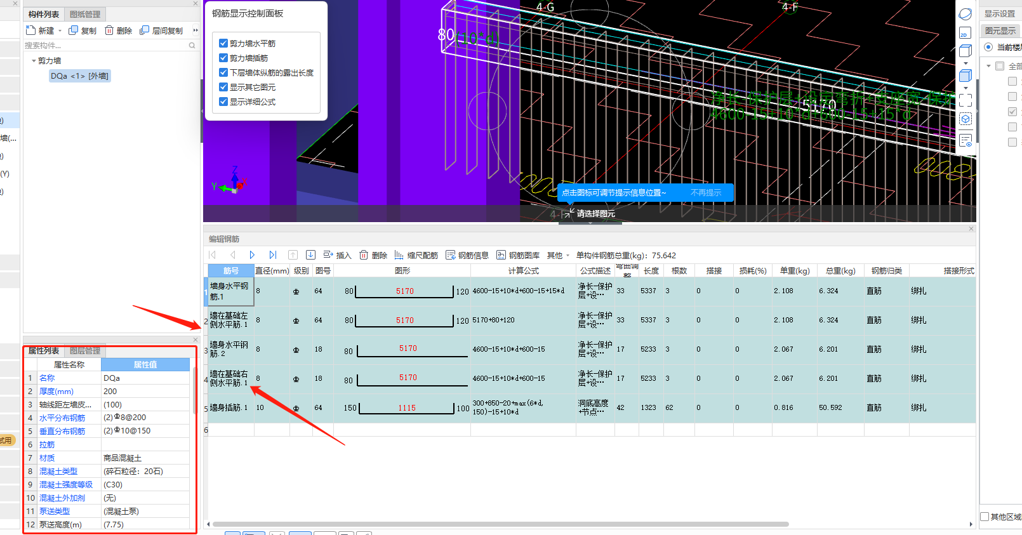Jump to last rebar record
1022x535 pixels.
click(272, 255)
